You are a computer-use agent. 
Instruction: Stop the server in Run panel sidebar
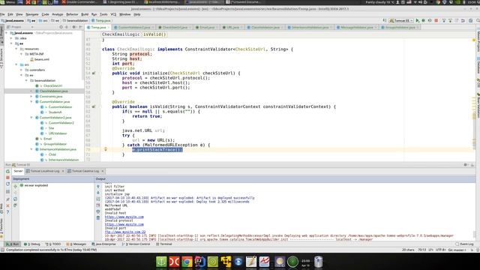click(7, 178)
